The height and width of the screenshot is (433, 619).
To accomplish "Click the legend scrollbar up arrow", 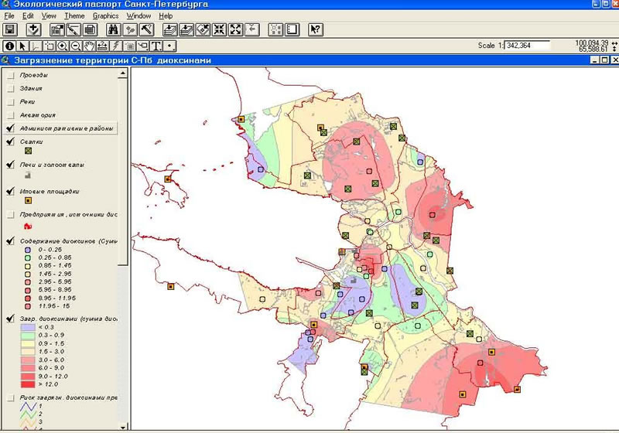I will click(x=122, y=72).
